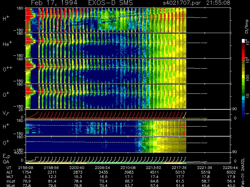Click the ALT value '5519'
The width and height of the screenshot is (250, 187).
coord(206,172)
